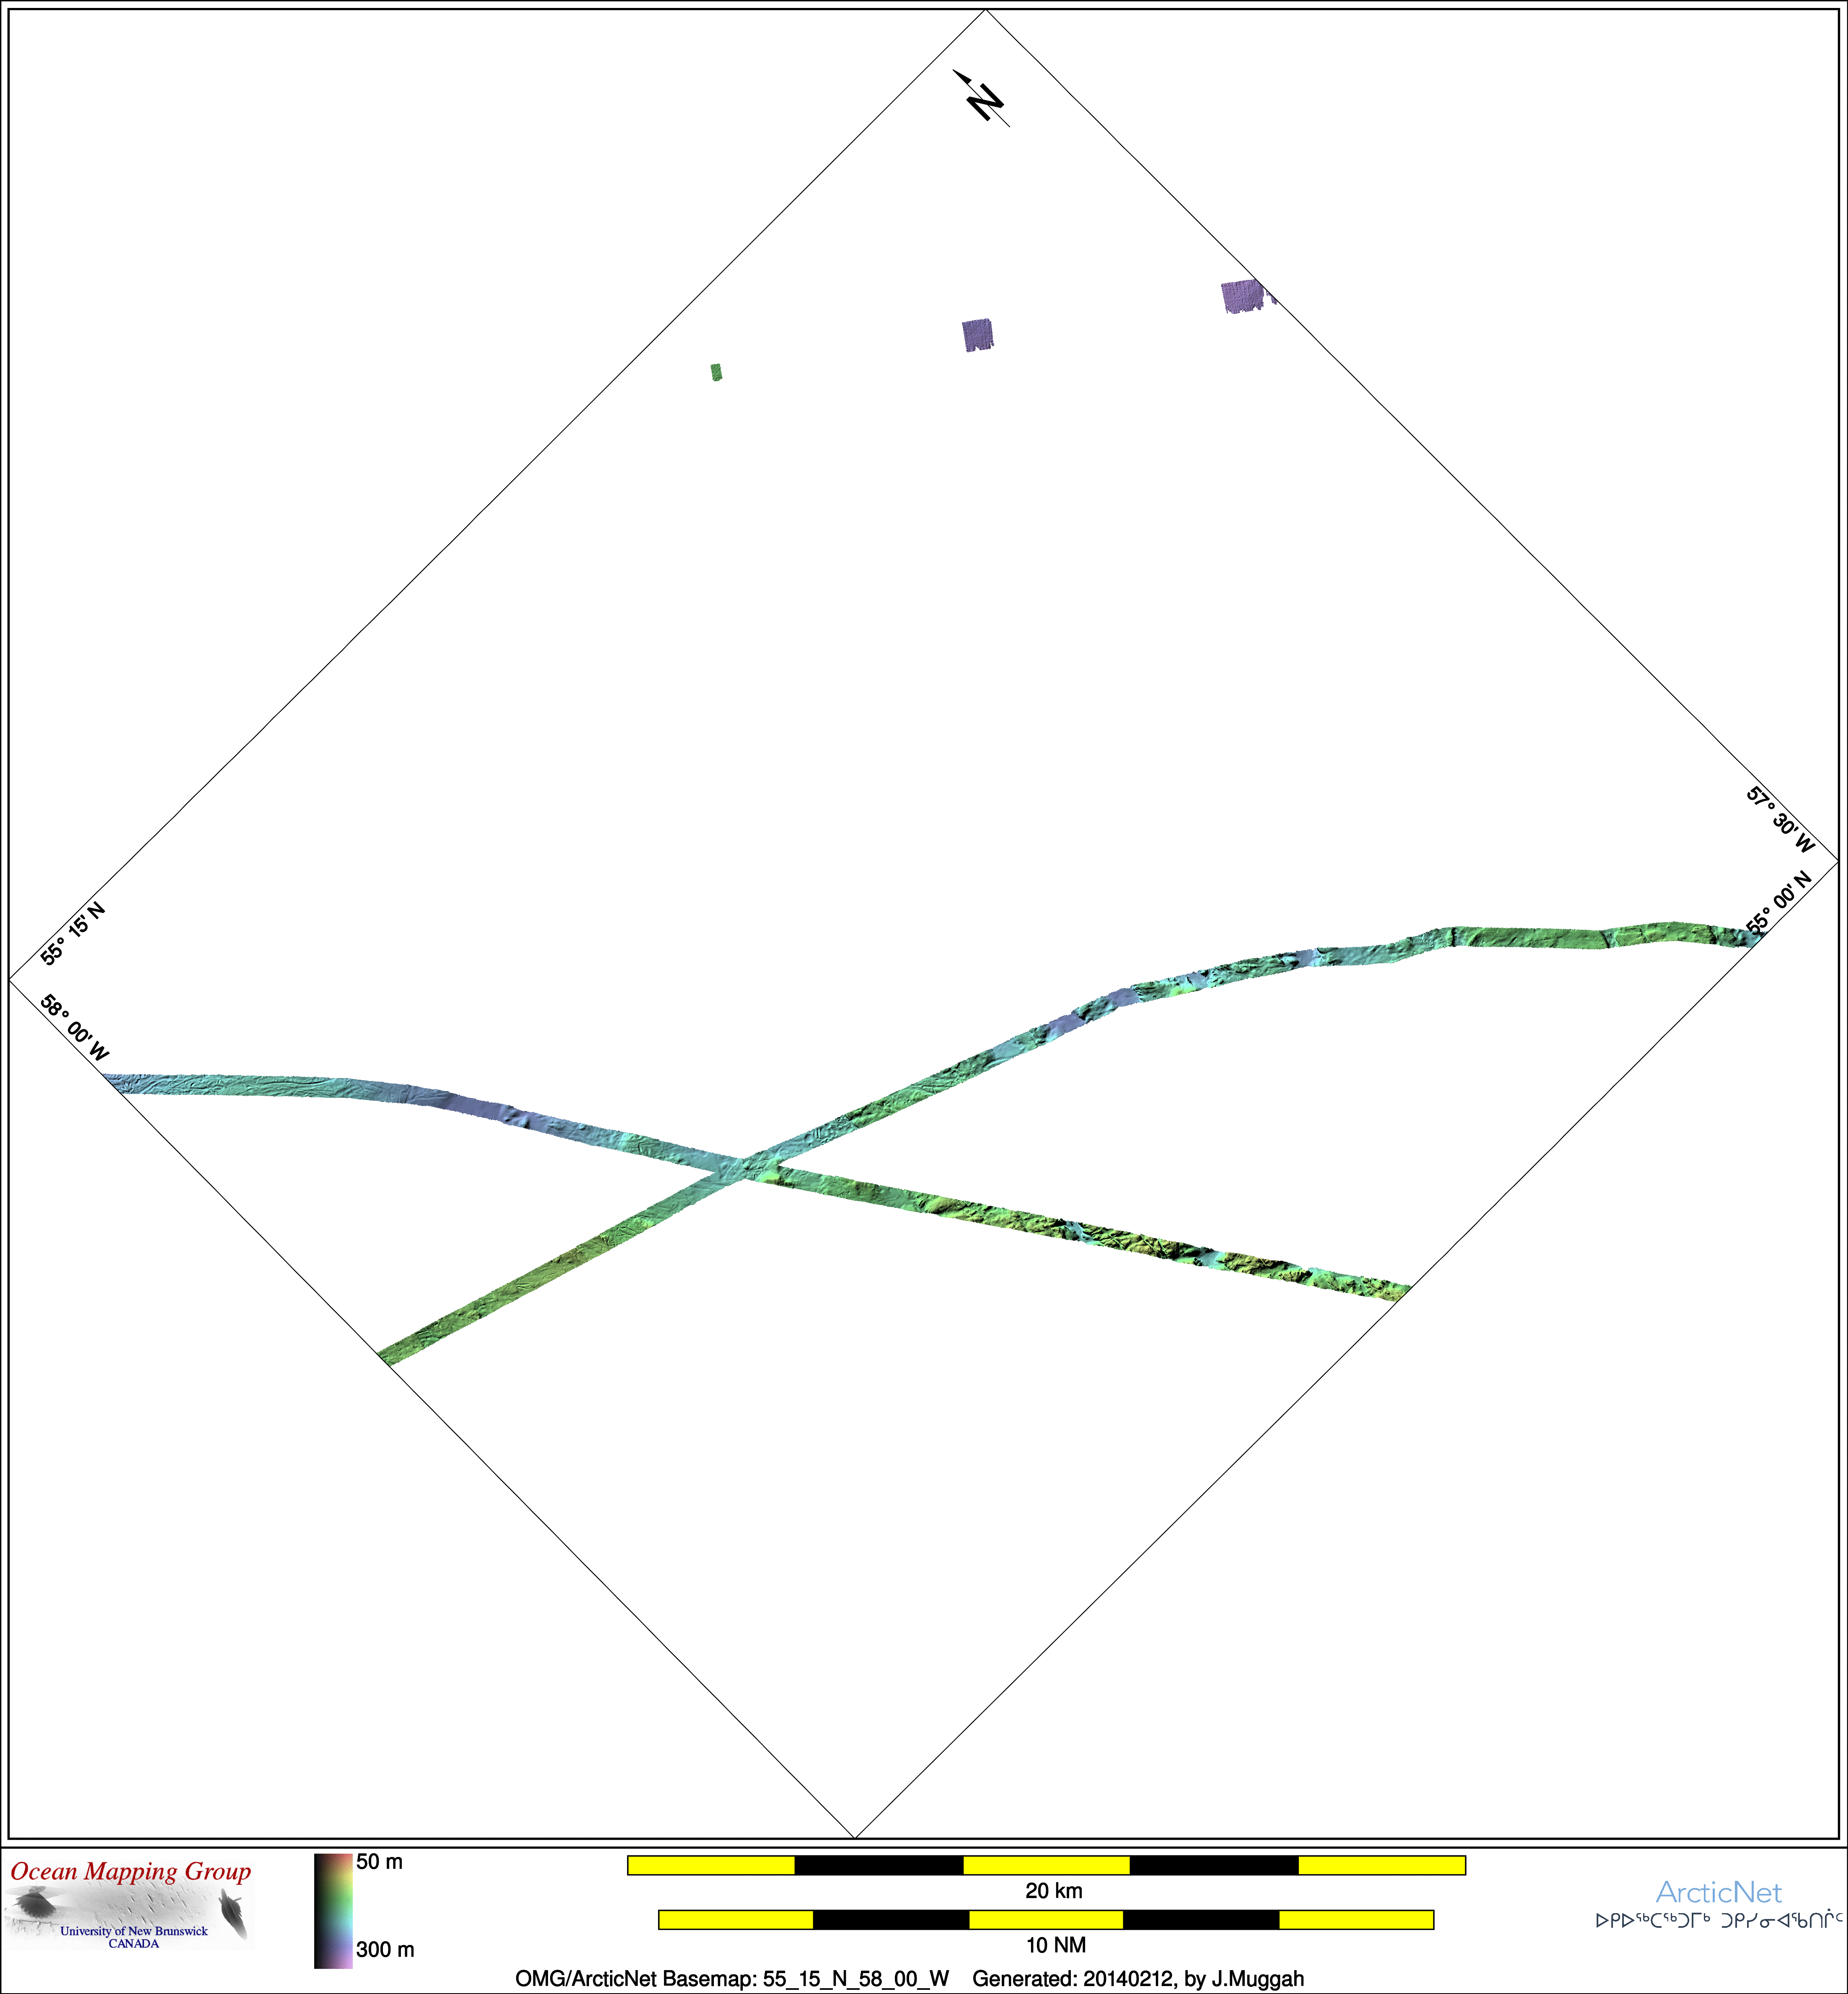Click the small green survey patch

pyautogui.click(x=716, y=372)
